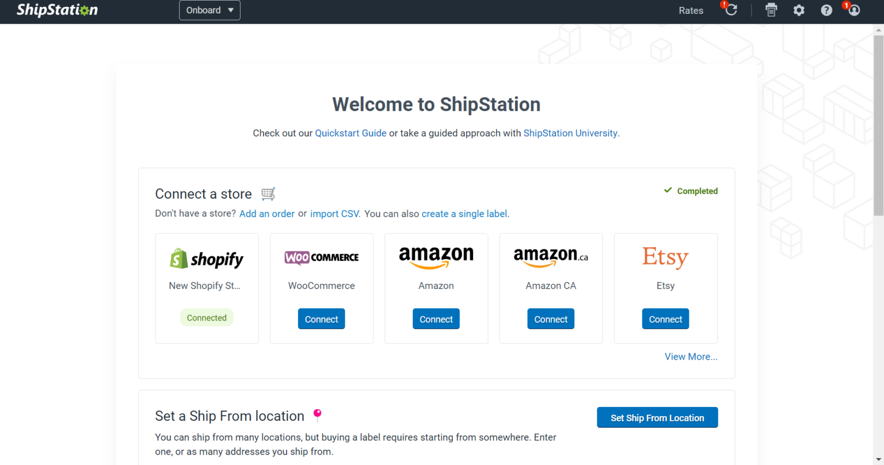
Task: Open the print queue icon
Action: coord(771,10)
